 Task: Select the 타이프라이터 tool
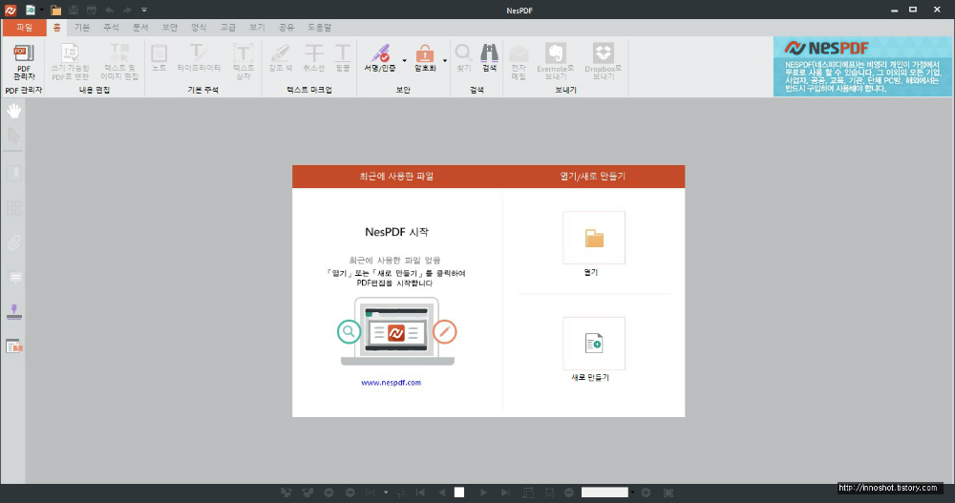tap(199, 58)
